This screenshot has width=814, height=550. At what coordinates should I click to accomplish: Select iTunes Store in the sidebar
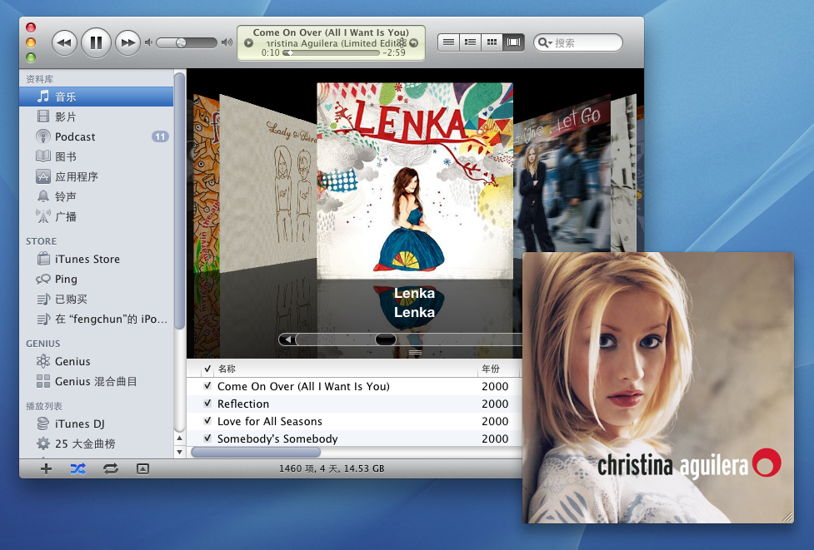[x=87, y=259]
